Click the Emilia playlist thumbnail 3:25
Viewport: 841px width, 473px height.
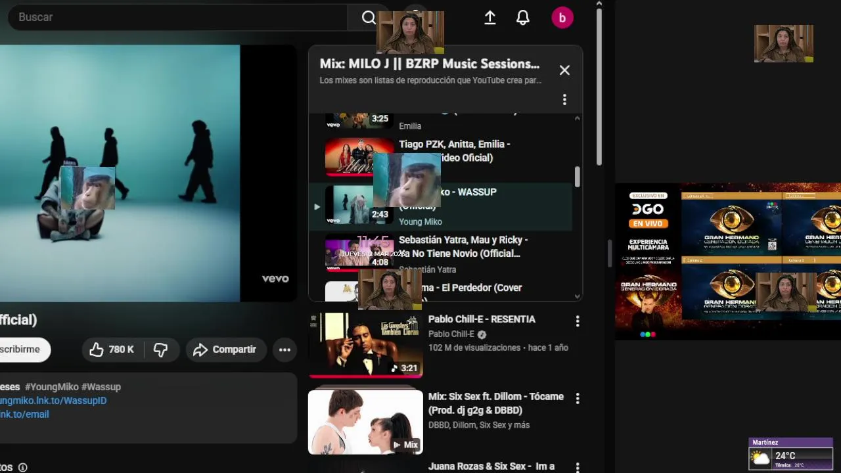pos(358,120)
